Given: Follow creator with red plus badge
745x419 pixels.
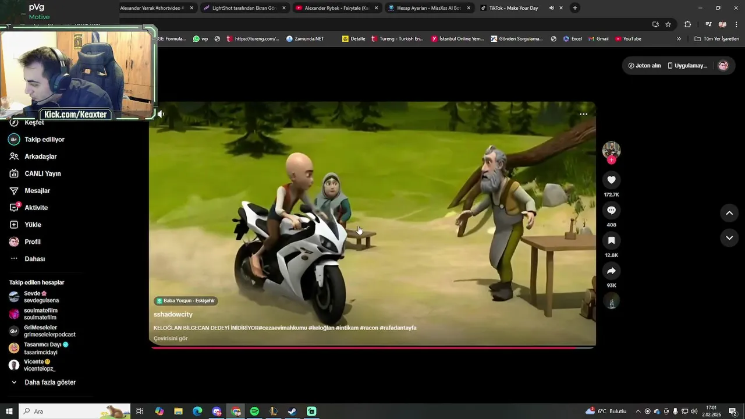Looking at the screenshot, I should pos(611,160).
